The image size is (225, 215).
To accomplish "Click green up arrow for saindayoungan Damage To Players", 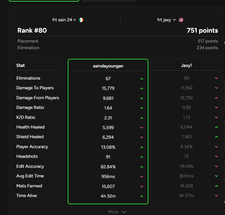I will point(142,89).
